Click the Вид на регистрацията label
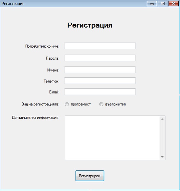This screenshot has width=180, height=191. pyautogui.click(x=40, y=104)
